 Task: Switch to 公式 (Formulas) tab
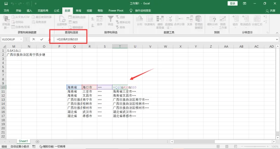[x=56, y=11]
